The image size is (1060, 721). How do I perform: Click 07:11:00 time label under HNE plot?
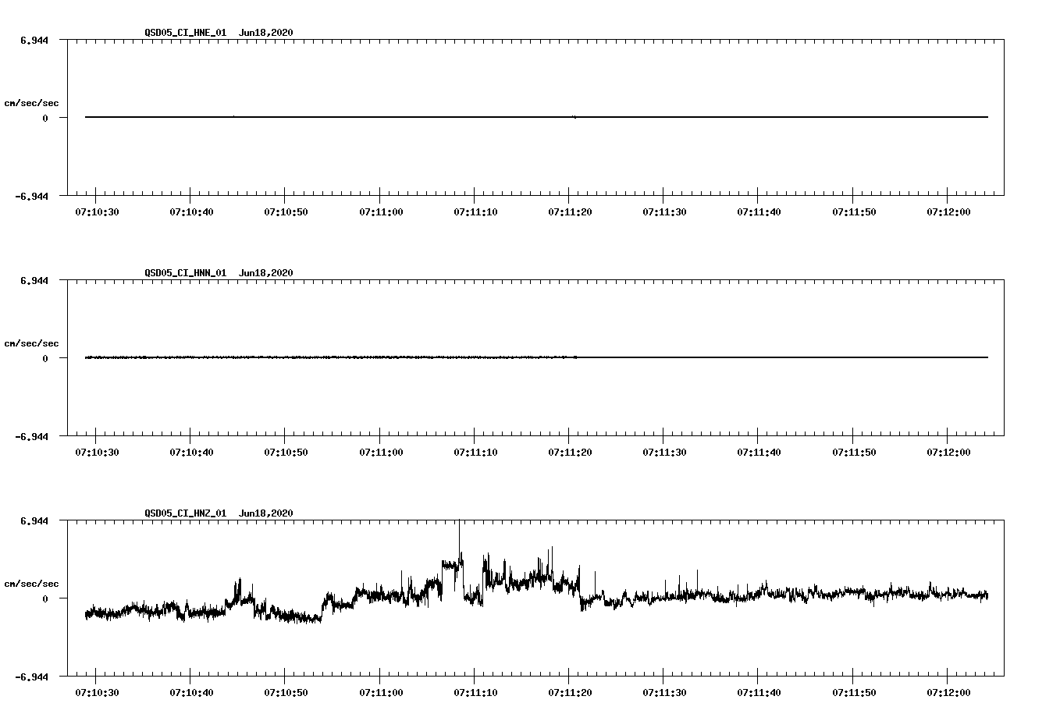coord(381,212)
